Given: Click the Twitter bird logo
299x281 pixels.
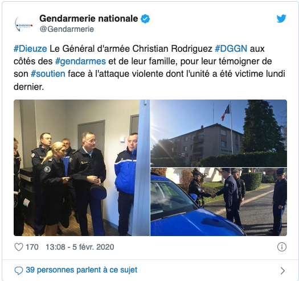Looking at the screenshot, I should 281,18.
